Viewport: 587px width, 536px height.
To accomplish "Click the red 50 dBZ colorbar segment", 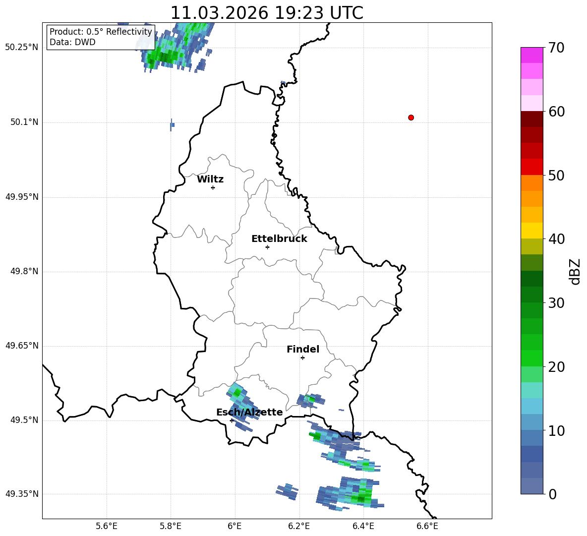I will tap(531, 167).
